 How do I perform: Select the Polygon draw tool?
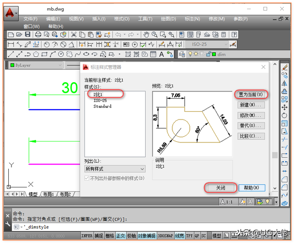(x=36, y=54)
